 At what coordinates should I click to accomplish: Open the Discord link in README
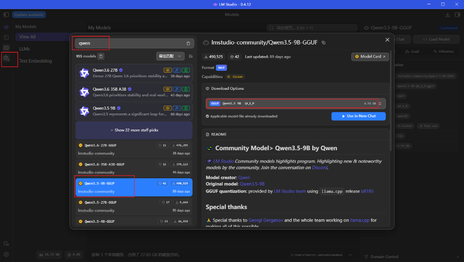319,167
